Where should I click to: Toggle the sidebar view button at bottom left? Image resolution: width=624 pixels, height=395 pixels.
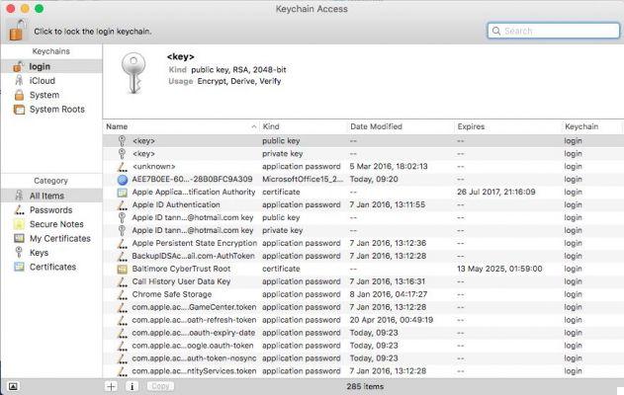tap(13, 386)
